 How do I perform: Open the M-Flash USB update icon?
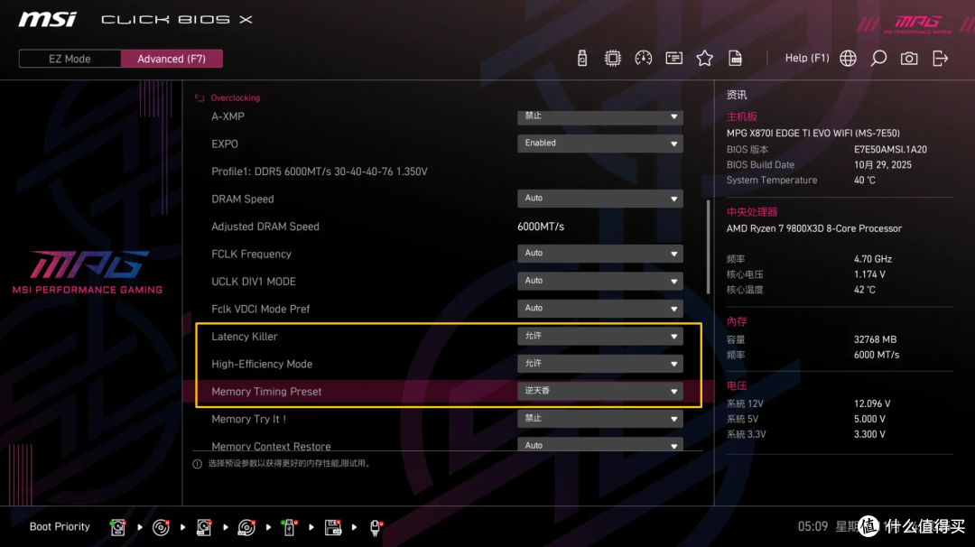click(582, 59)
